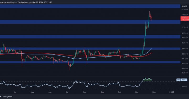Click the 0.4000 price axis label

[x=185, y=69]
